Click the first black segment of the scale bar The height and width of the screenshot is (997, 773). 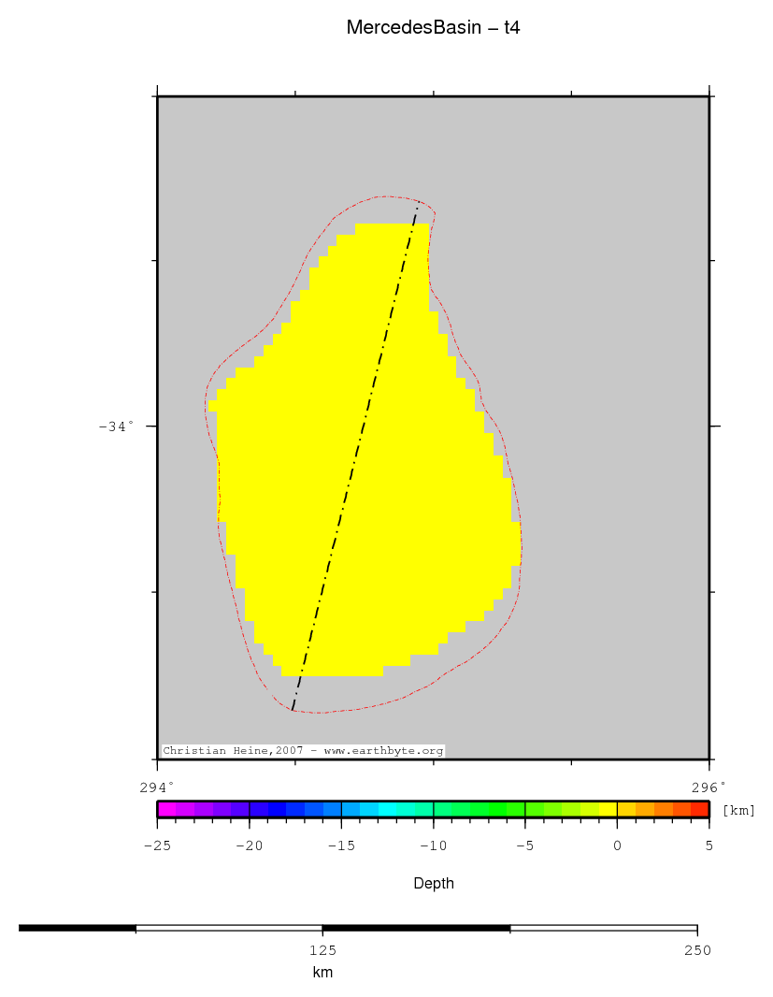pyautogui.click(x=78, y=928)
